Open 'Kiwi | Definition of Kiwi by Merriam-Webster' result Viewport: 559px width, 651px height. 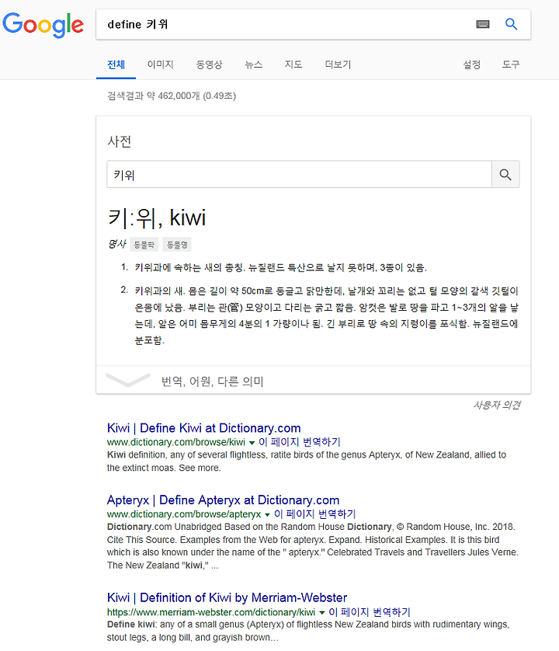[227, 597]
